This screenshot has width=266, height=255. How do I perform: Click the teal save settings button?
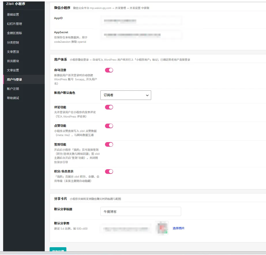point(58,250)
